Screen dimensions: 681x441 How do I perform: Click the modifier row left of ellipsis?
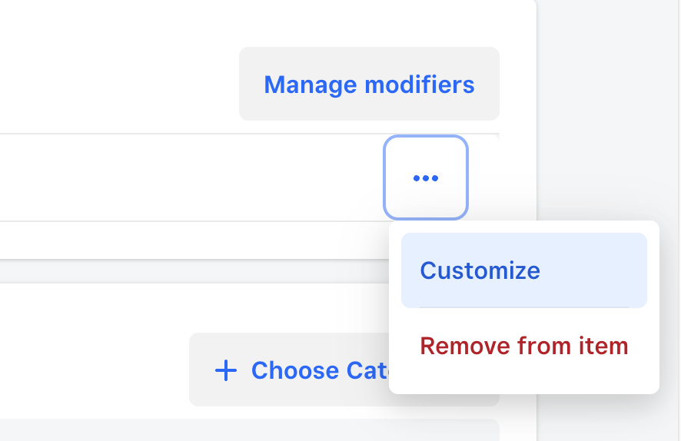point(192,177)
